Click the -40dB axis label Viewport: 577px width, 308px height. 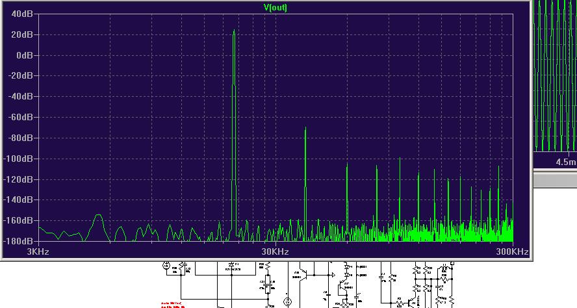[x=20, y=96]
